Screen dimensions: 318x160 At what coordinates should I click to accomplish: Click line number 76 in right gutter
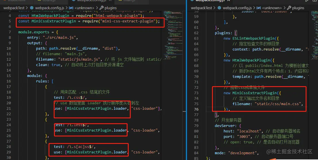[196, 109]
